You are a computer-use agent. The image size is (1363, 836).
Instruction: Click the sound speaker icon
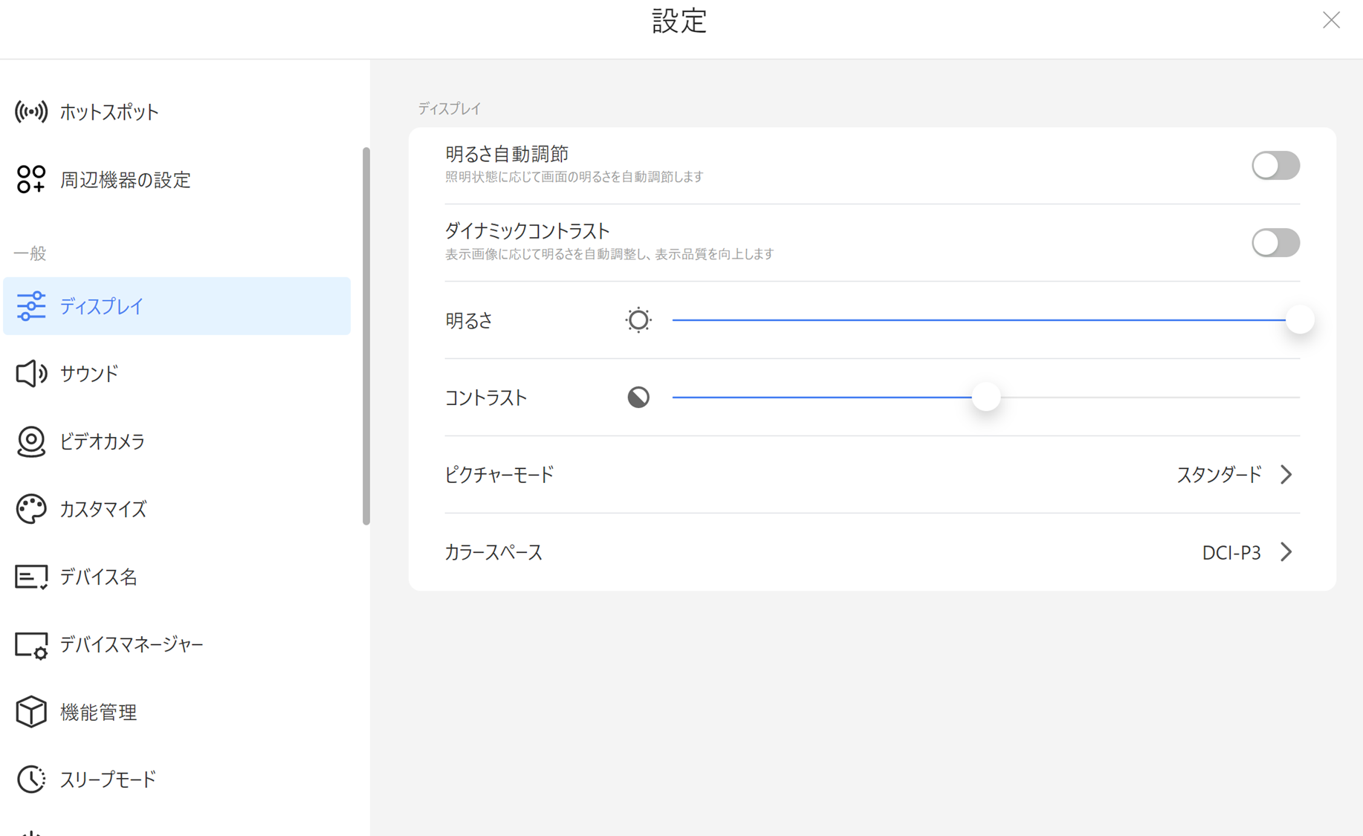(x=31, y=373)
